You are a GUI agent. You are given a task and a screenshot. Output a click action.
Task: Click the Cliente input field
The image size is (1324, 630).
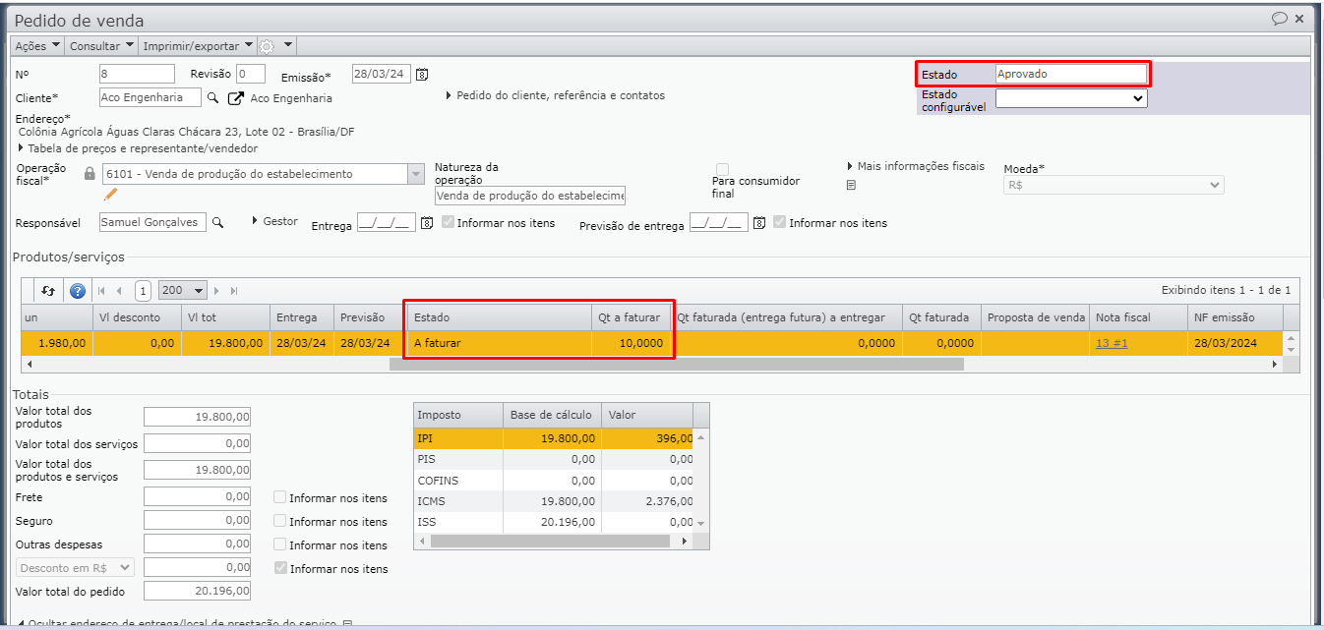[150, 97]
